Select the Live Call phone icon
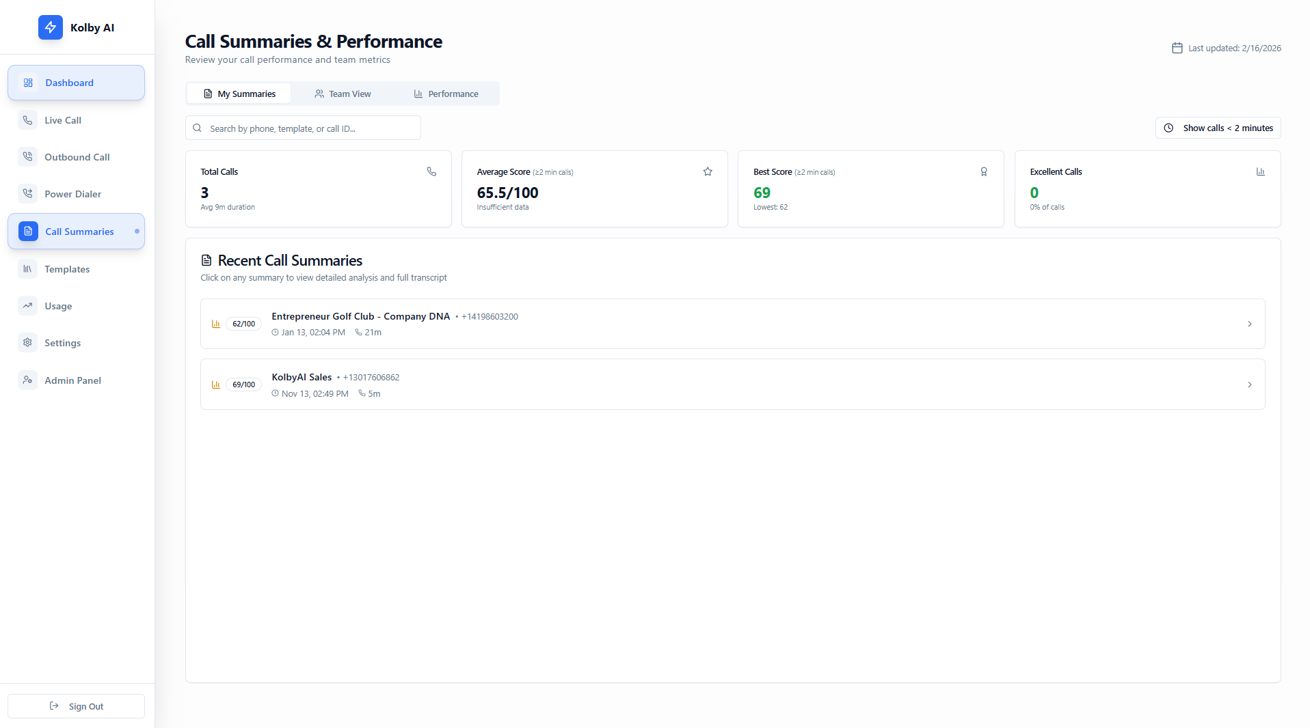 point(27,120)
